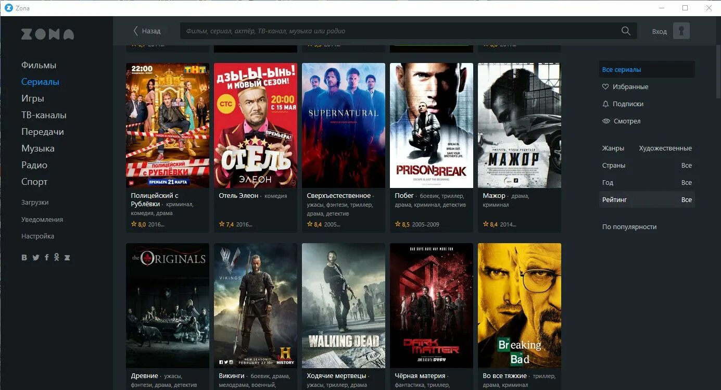Click the title Древние
721x390 pixels.
145,376
